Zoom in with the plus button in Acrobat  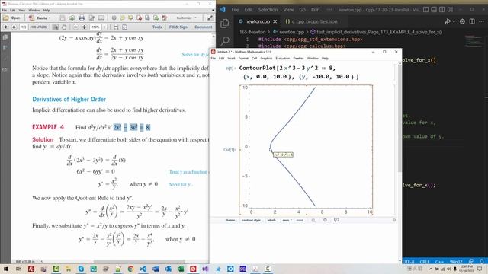point(84,27)
